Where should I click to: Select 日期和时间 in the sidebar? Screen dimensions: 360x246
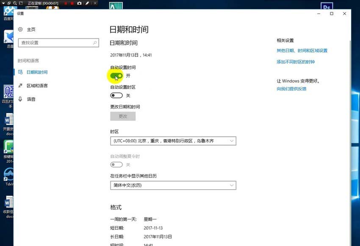(37, 72)
